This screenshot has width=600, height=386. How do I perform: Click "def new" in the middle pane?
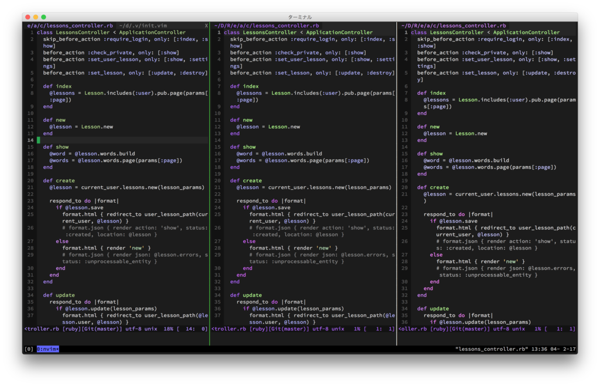(241, 119)
